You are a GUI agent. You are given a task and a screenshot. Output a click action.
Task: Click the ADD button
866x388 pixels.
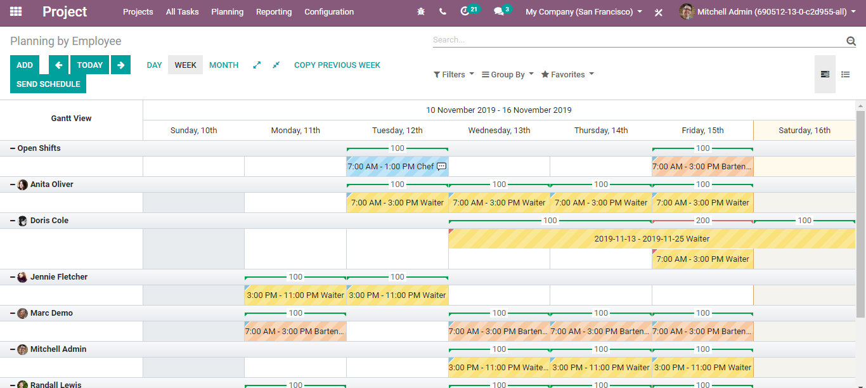pyautogui.click(x=25, y=65)
